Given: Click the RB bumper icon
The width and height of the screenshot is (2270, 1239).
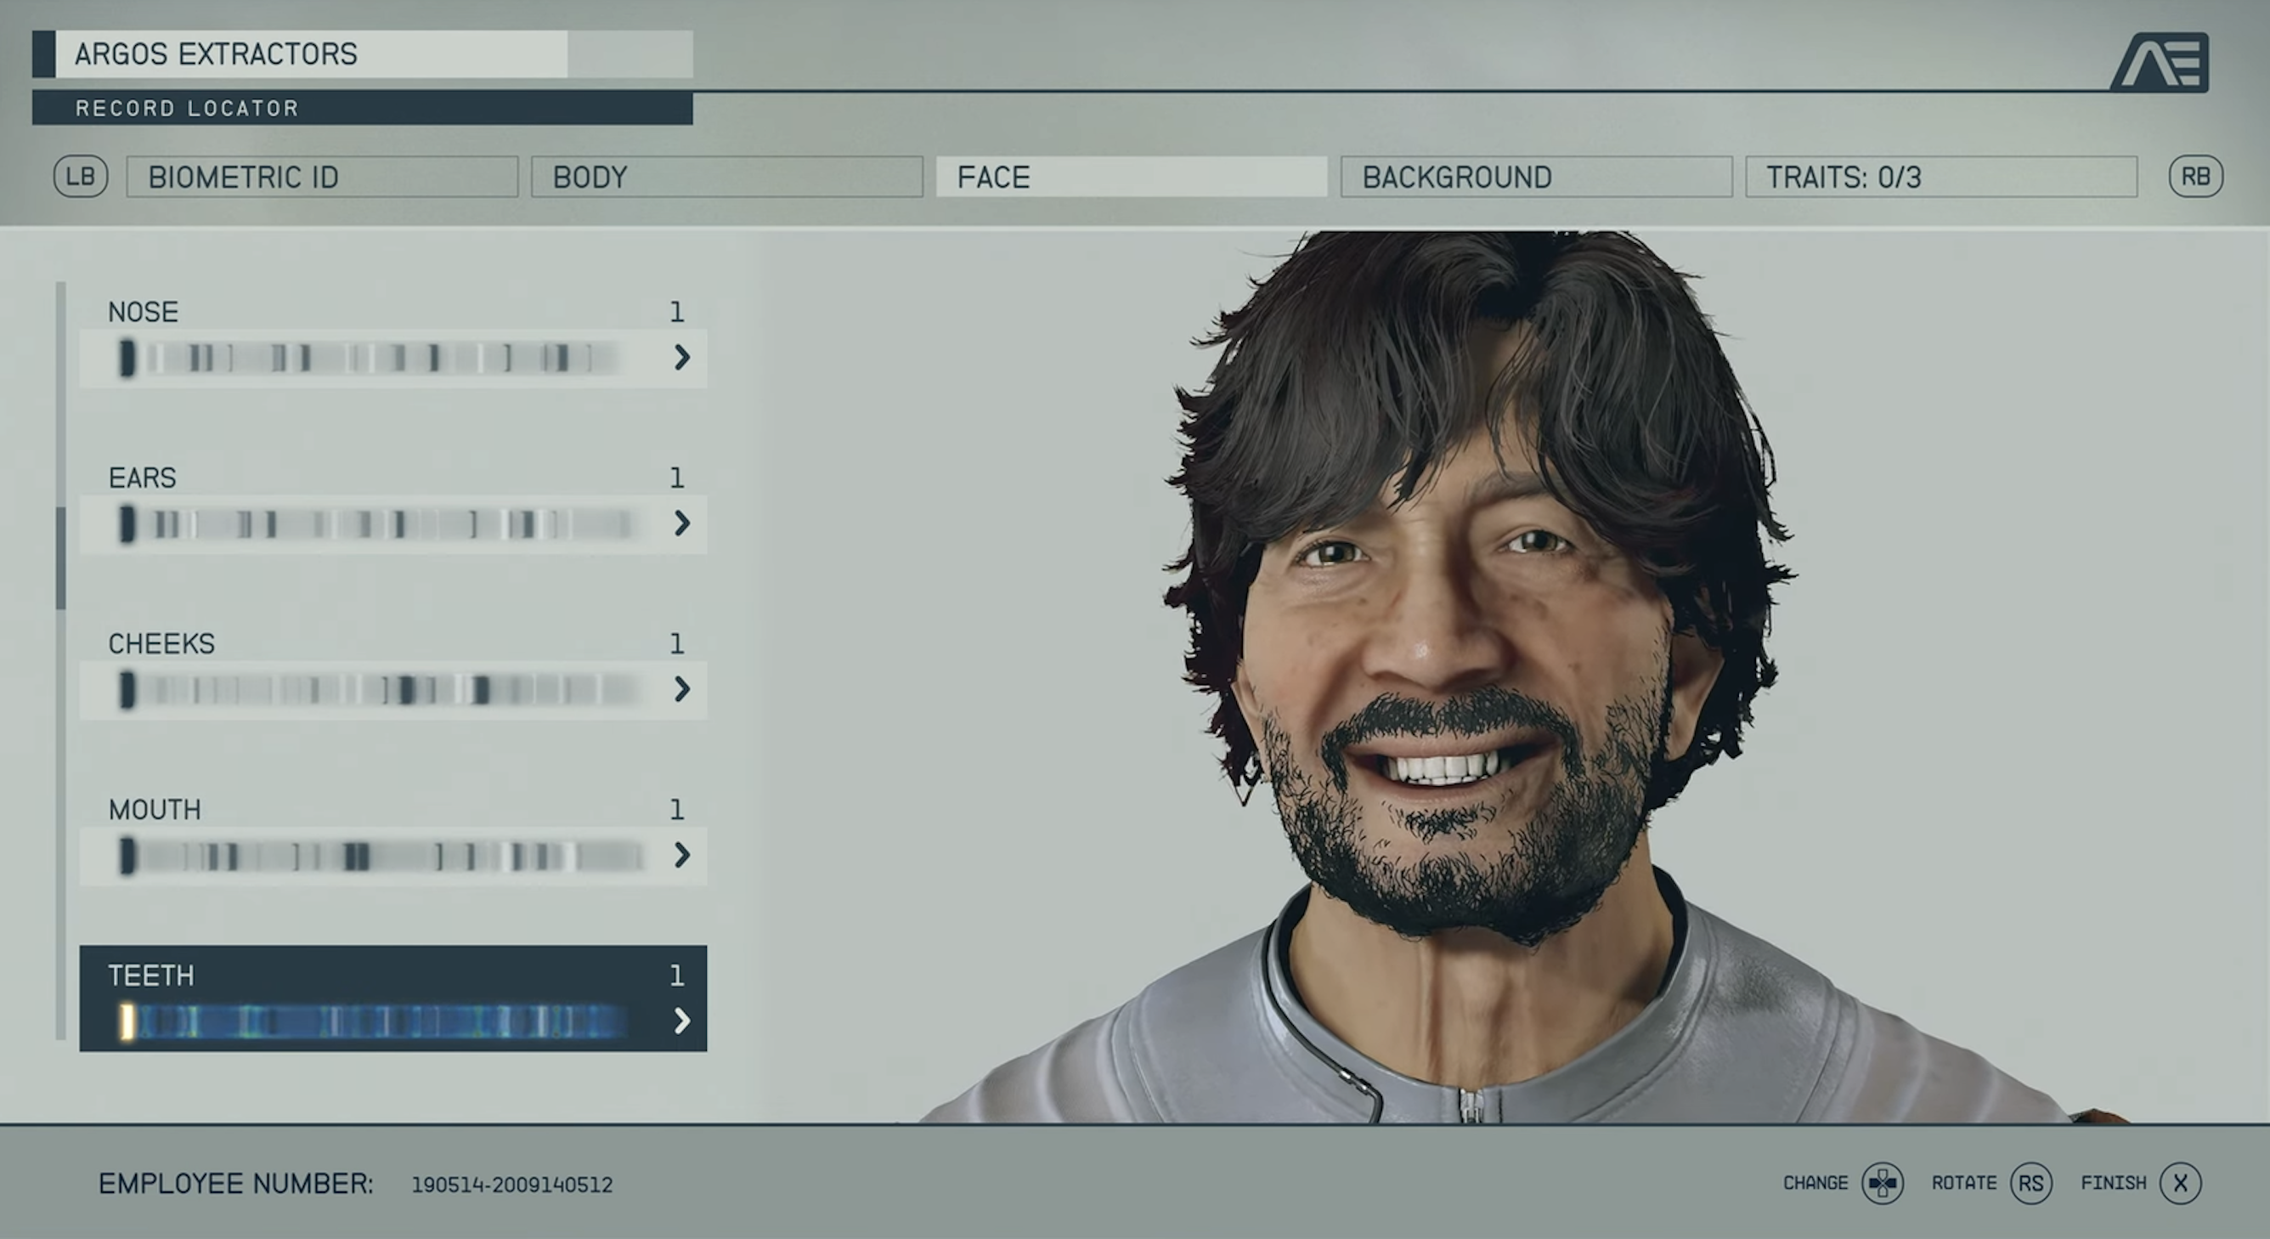Looking at the screenshot, I should pyautogui.click(x=2195, y=176).
